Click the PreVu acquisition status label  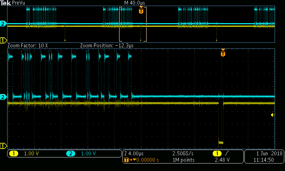coord(19,3)
